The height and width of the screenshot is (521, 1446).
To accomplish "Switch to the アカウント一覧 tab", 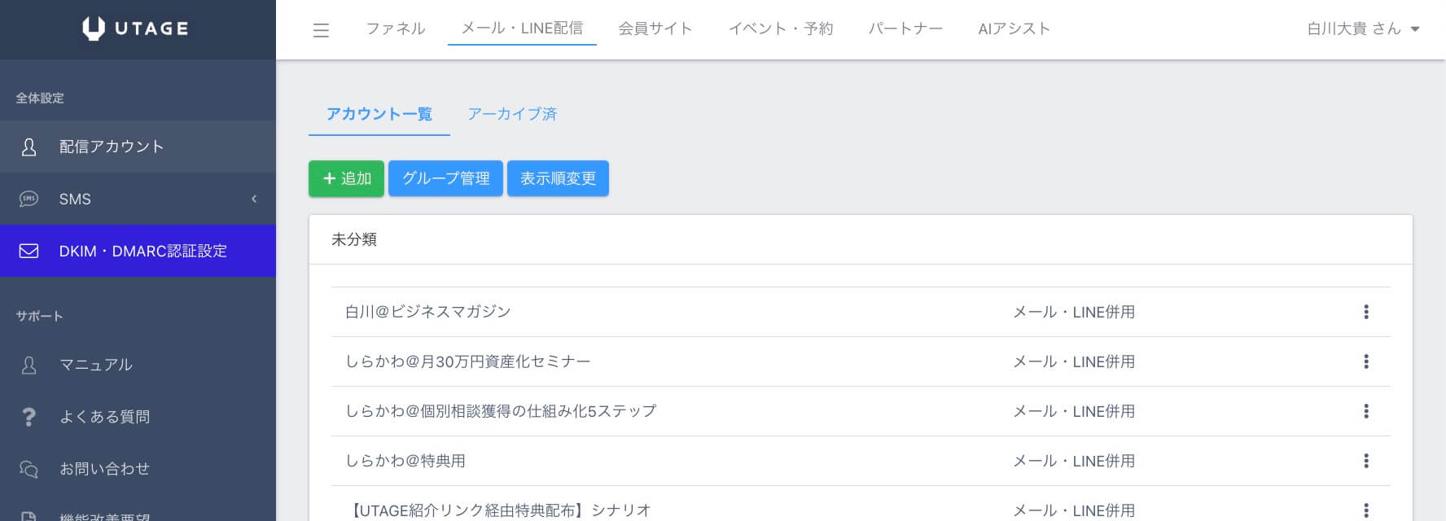I will point(379,114).
